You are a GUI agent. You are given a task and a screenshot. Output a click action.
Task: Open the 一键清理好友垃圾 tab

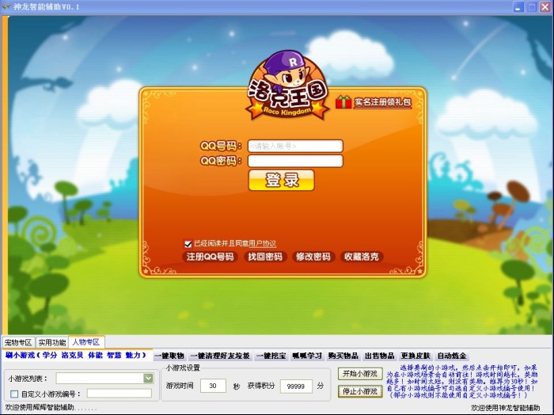coord(221,356)
